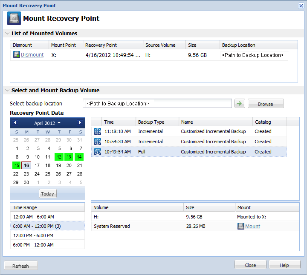Image resolution: width=307 pixels, height=275 pixels.
Task: Select the 10:49:54 AM Full backup icon
Action: [x=98, y=152]
